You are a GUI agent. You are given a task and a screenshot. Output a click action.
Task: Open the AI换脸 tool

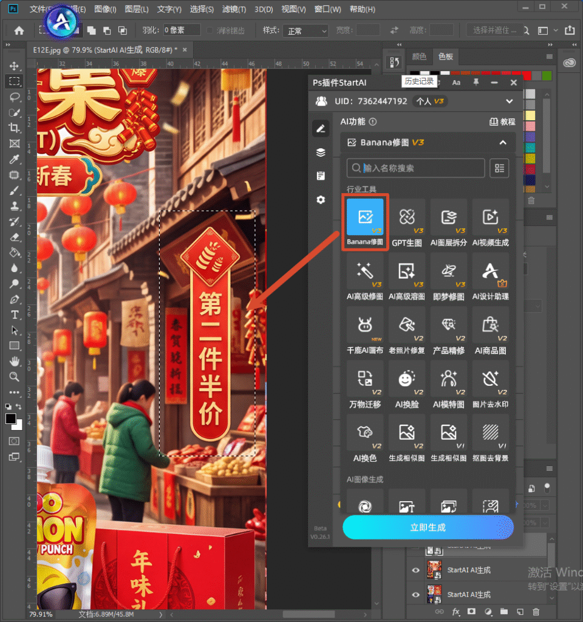tap(407, 385)
